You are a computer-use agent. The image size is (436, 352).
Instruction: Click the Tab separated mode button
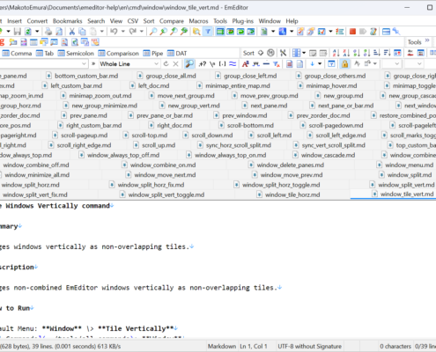click(x=45, y=53)
